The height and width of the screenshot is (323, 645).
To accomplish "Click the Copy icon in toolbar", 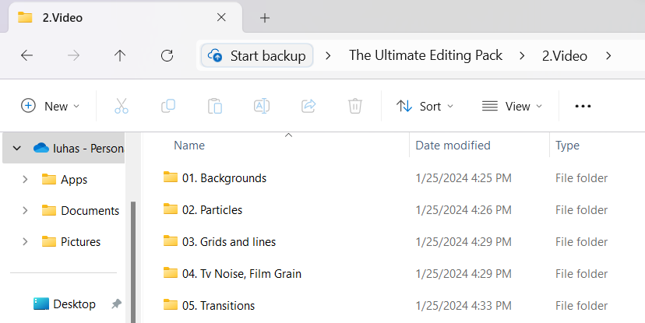I will pyautogui.click(x=167, y=106).
